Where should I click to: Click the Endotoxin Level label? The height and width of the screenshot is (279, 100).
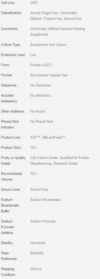13,55
